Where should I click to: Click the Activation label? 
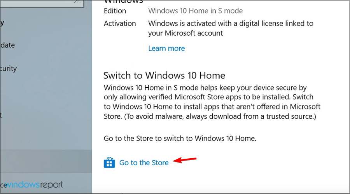(120, 23)
